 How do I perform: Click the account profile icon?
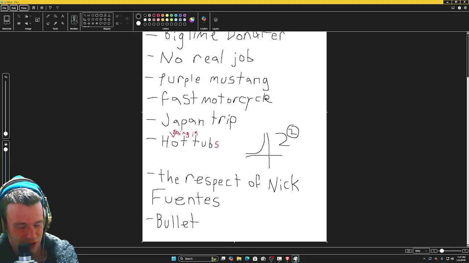pos(459,8)
